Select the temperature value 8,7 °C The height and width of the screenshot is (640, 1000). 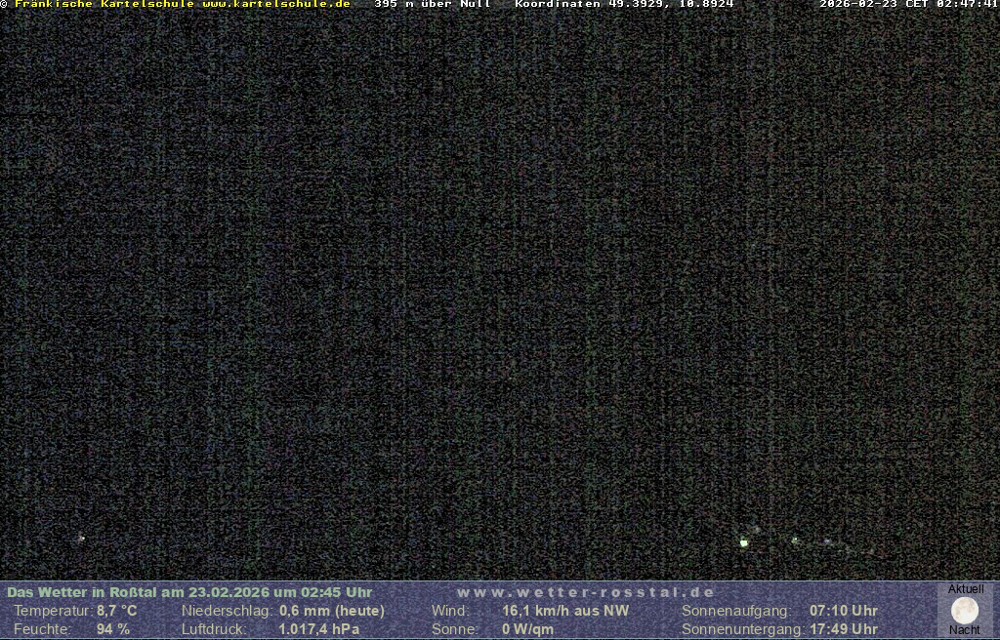point(116,611)
